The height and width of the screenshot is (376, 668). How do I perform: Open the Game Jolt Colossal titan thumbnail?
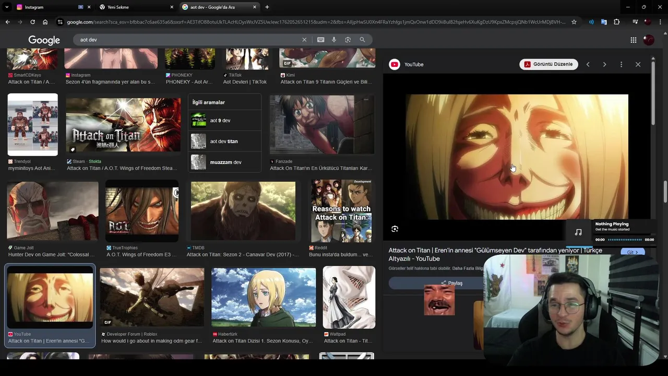click(x=52, y=211)
